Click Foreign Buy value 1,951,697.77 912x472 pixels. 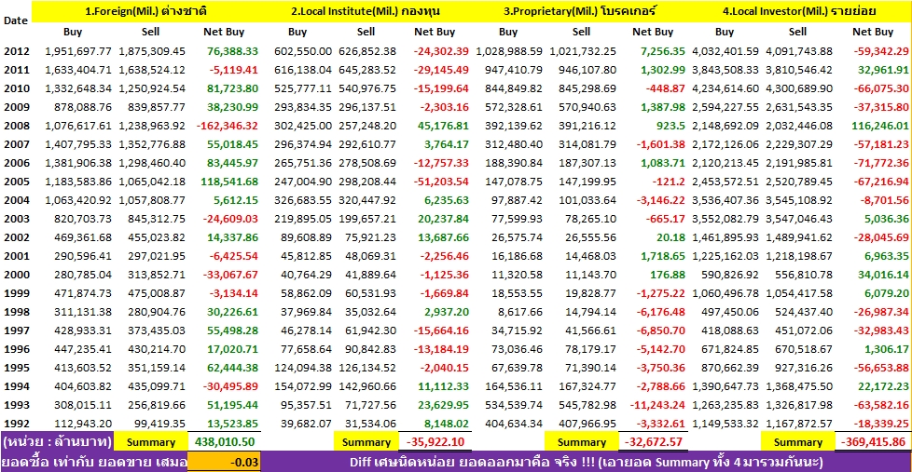pyautogui.click(x=78, y=51)
